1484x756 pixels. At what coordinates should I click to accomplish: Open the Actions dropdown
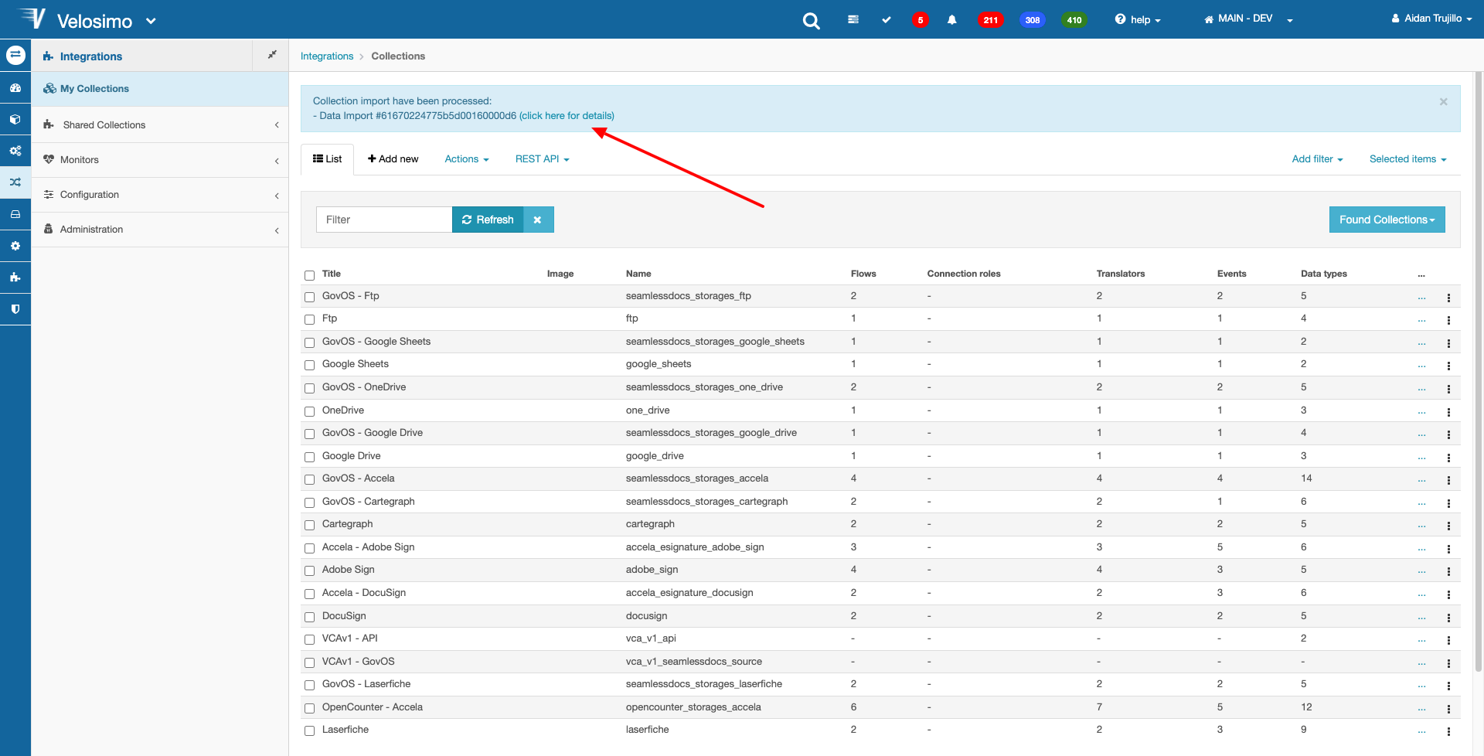point(467,159)
